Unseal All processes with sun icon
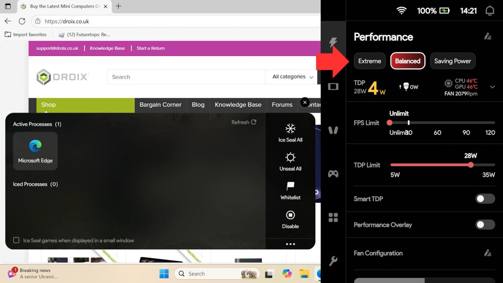 click(x=290, y=158)
